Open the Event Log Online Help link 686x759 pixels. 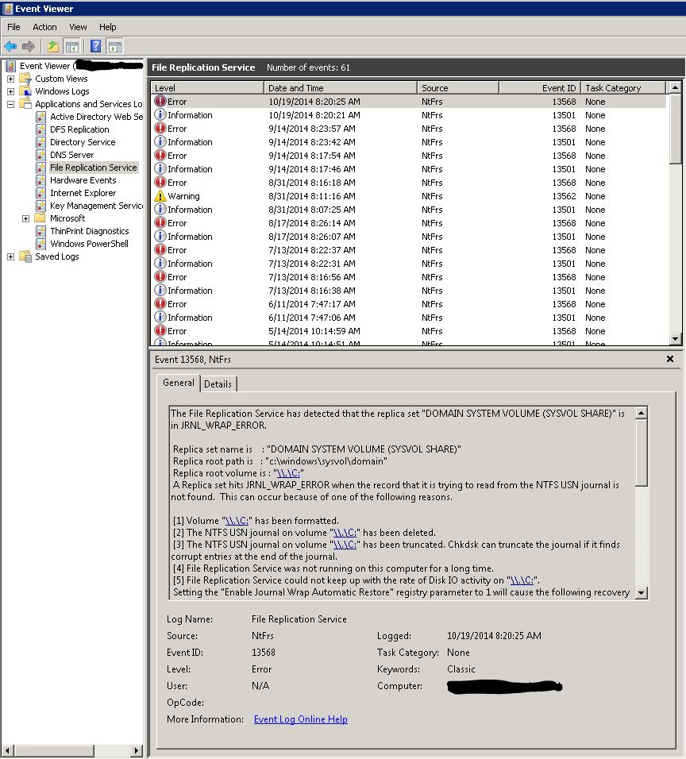[300, 719]
